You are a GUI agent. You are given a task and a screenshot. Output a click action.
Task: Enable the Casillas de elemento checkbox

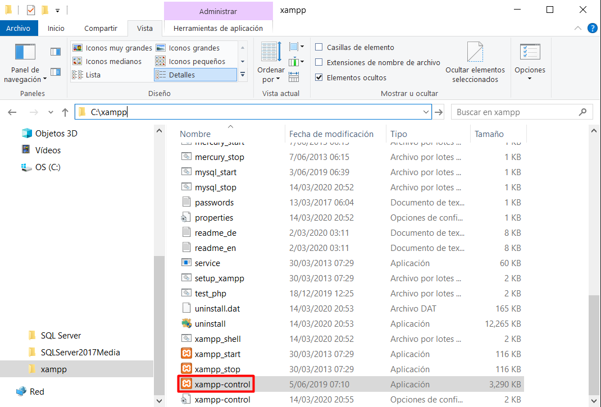click(x=319, y=48)
